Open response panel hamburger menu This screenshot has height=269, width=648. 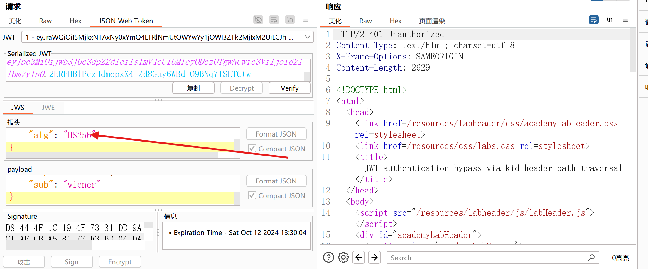(625, 20)
